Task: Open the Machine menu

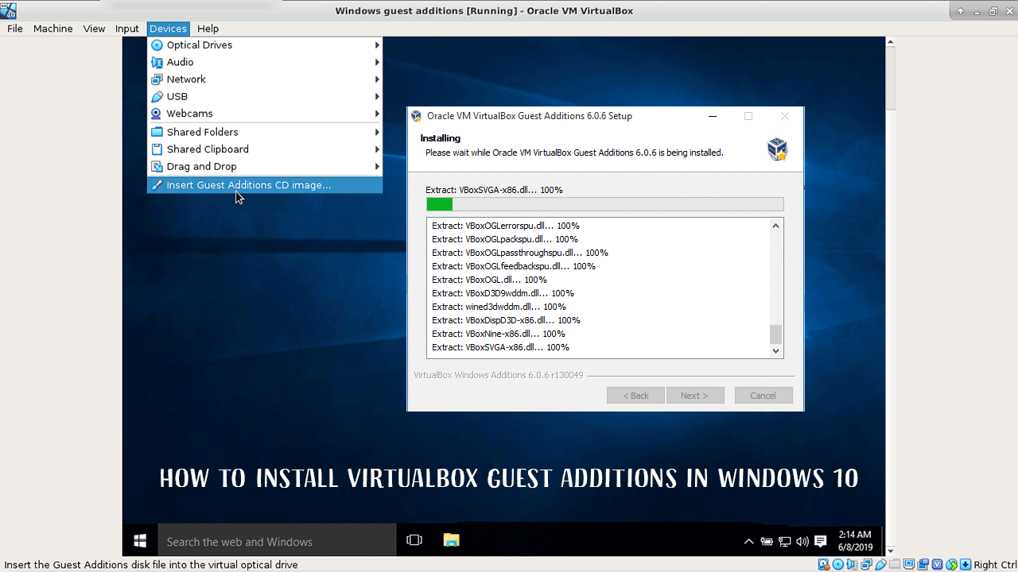Action: click(53, 29)
